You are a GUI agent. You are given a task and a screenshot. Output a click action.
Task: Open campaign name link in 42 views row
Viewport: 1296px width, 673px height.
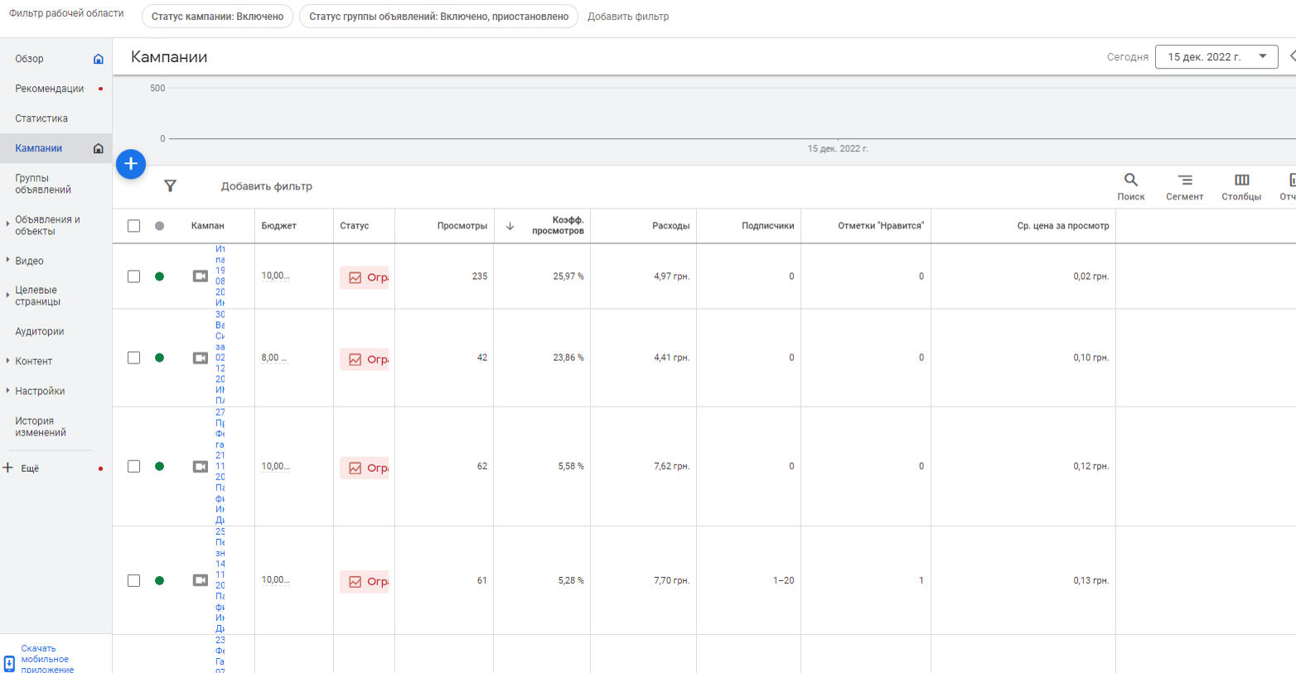pos(220,358)
